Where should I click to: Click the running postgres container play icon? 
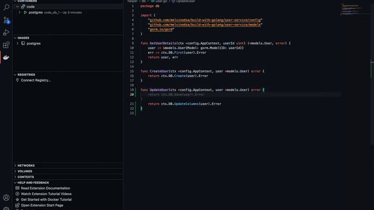[x=25, y=12]
